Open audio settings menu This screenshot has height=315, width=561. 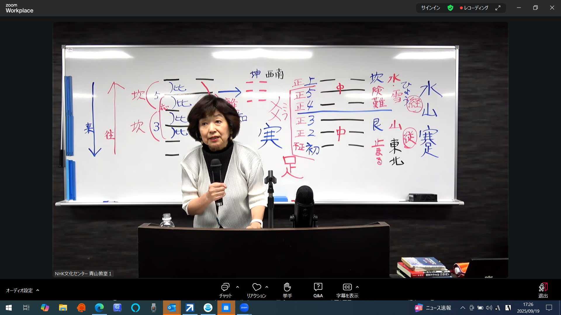tap(19, 290)
